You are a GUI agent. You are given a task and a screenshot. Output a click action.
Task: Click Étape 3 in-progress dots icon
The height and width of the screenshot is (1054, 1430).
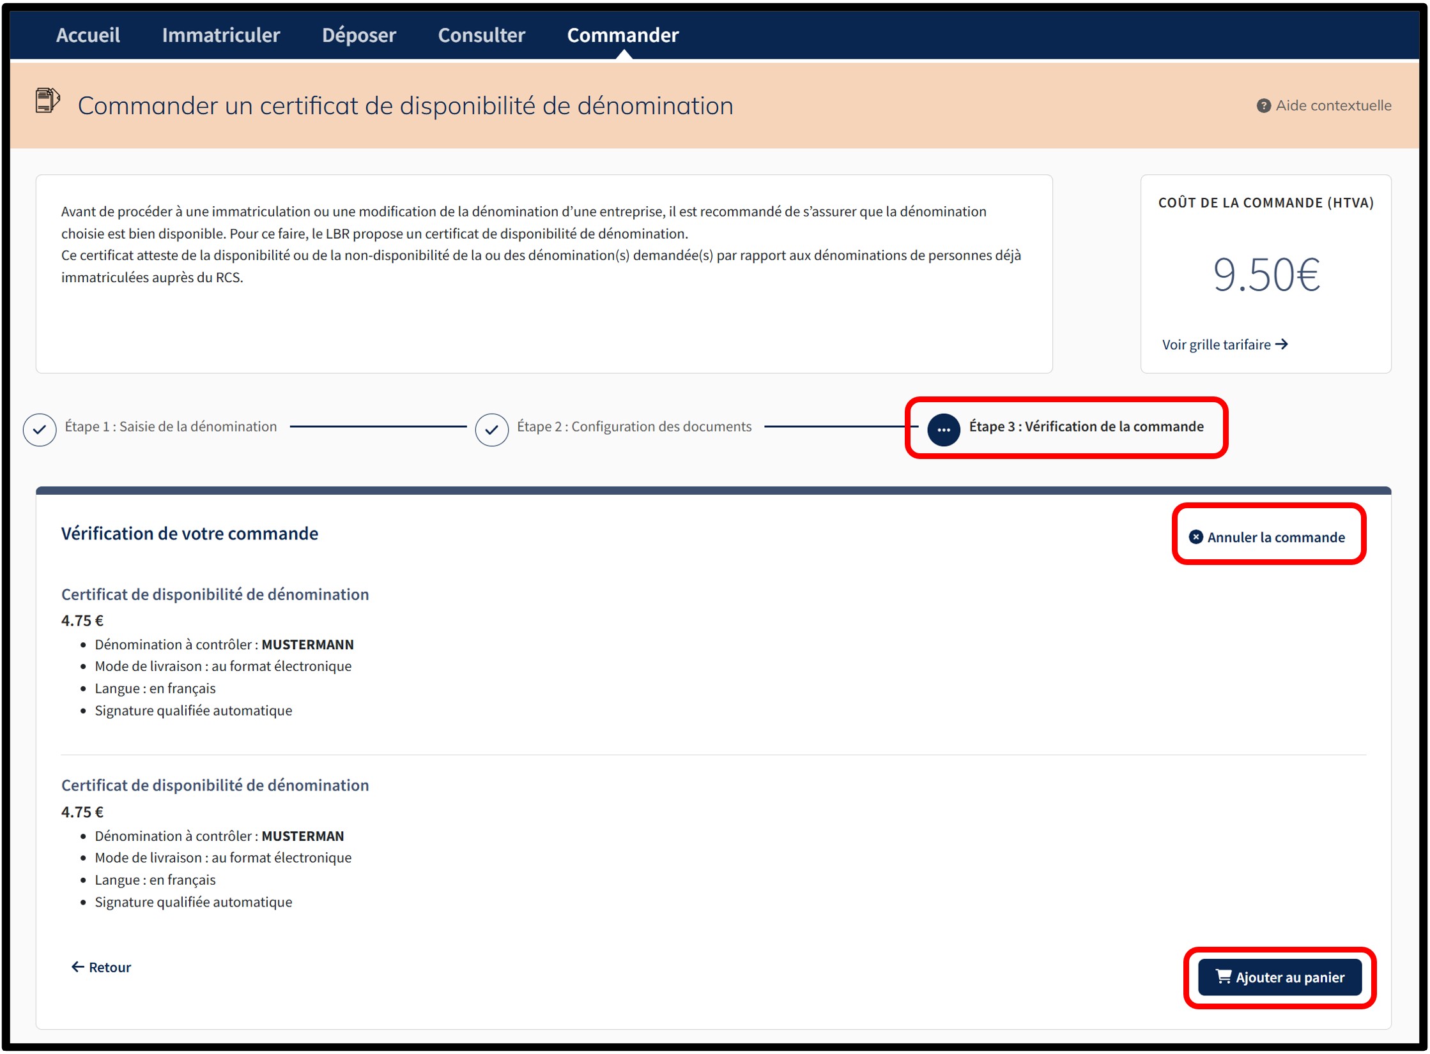943,430
